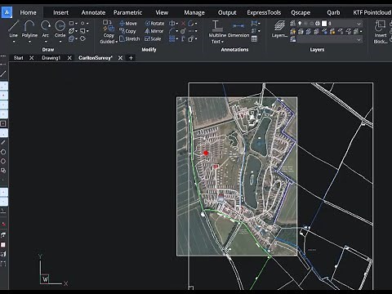This screenshot has width=392, height=294.
Task: Select the Arc tool
Action: click(x=46, y=29)
